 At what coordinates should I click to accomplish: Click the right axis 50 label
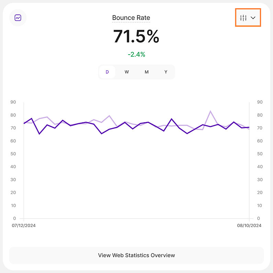coord(260,154)
